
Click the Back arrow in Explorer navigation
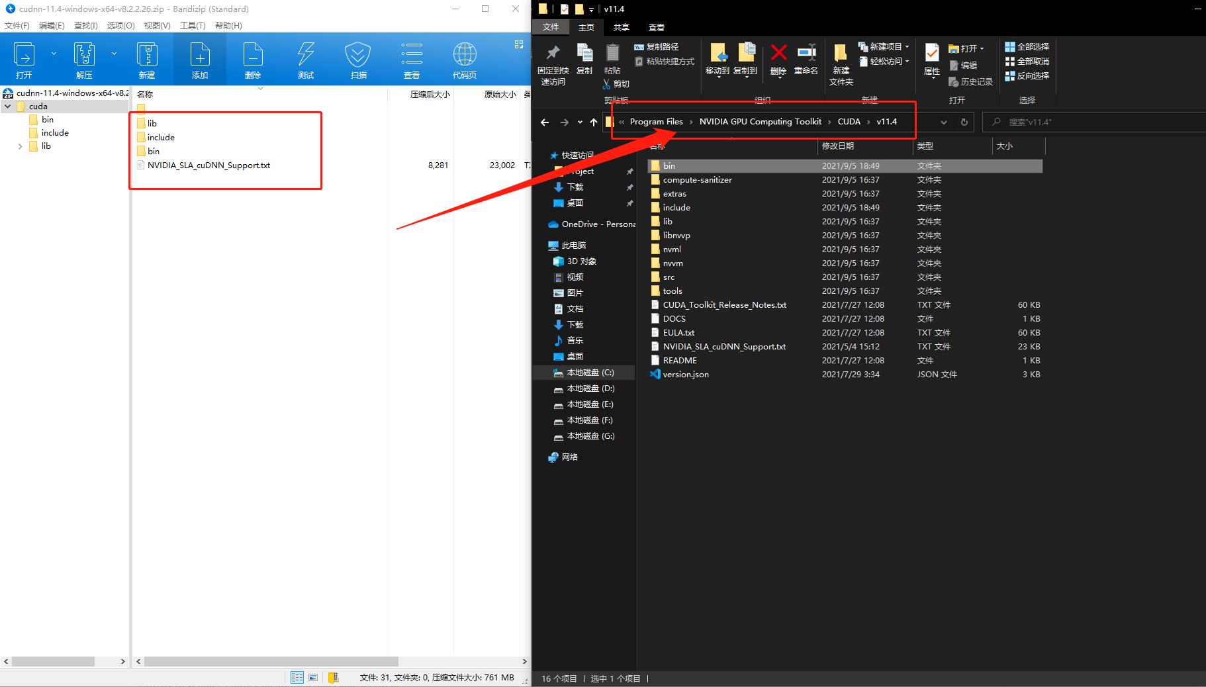tap(545, 122)
